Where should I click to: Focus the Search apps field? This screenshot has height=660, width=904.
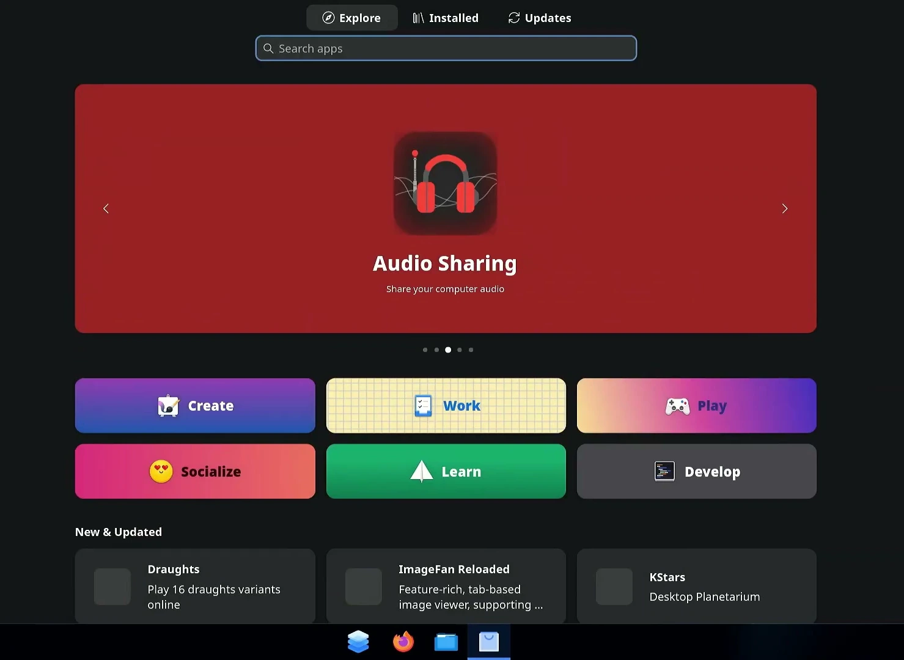pos(446,48)
